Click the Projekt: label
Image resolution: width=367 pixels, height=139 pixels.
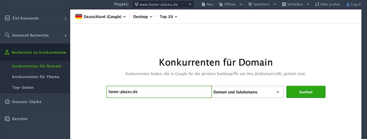pyautogui.click(x=121, y=4)
